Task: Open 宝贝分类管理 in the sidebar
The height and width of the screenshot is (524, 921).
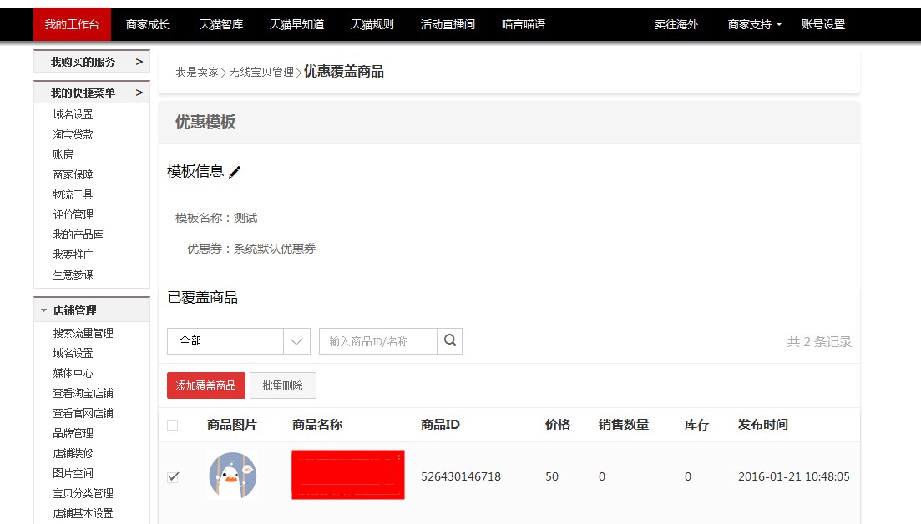Action: pyautogui.click(x=83, y=493)
